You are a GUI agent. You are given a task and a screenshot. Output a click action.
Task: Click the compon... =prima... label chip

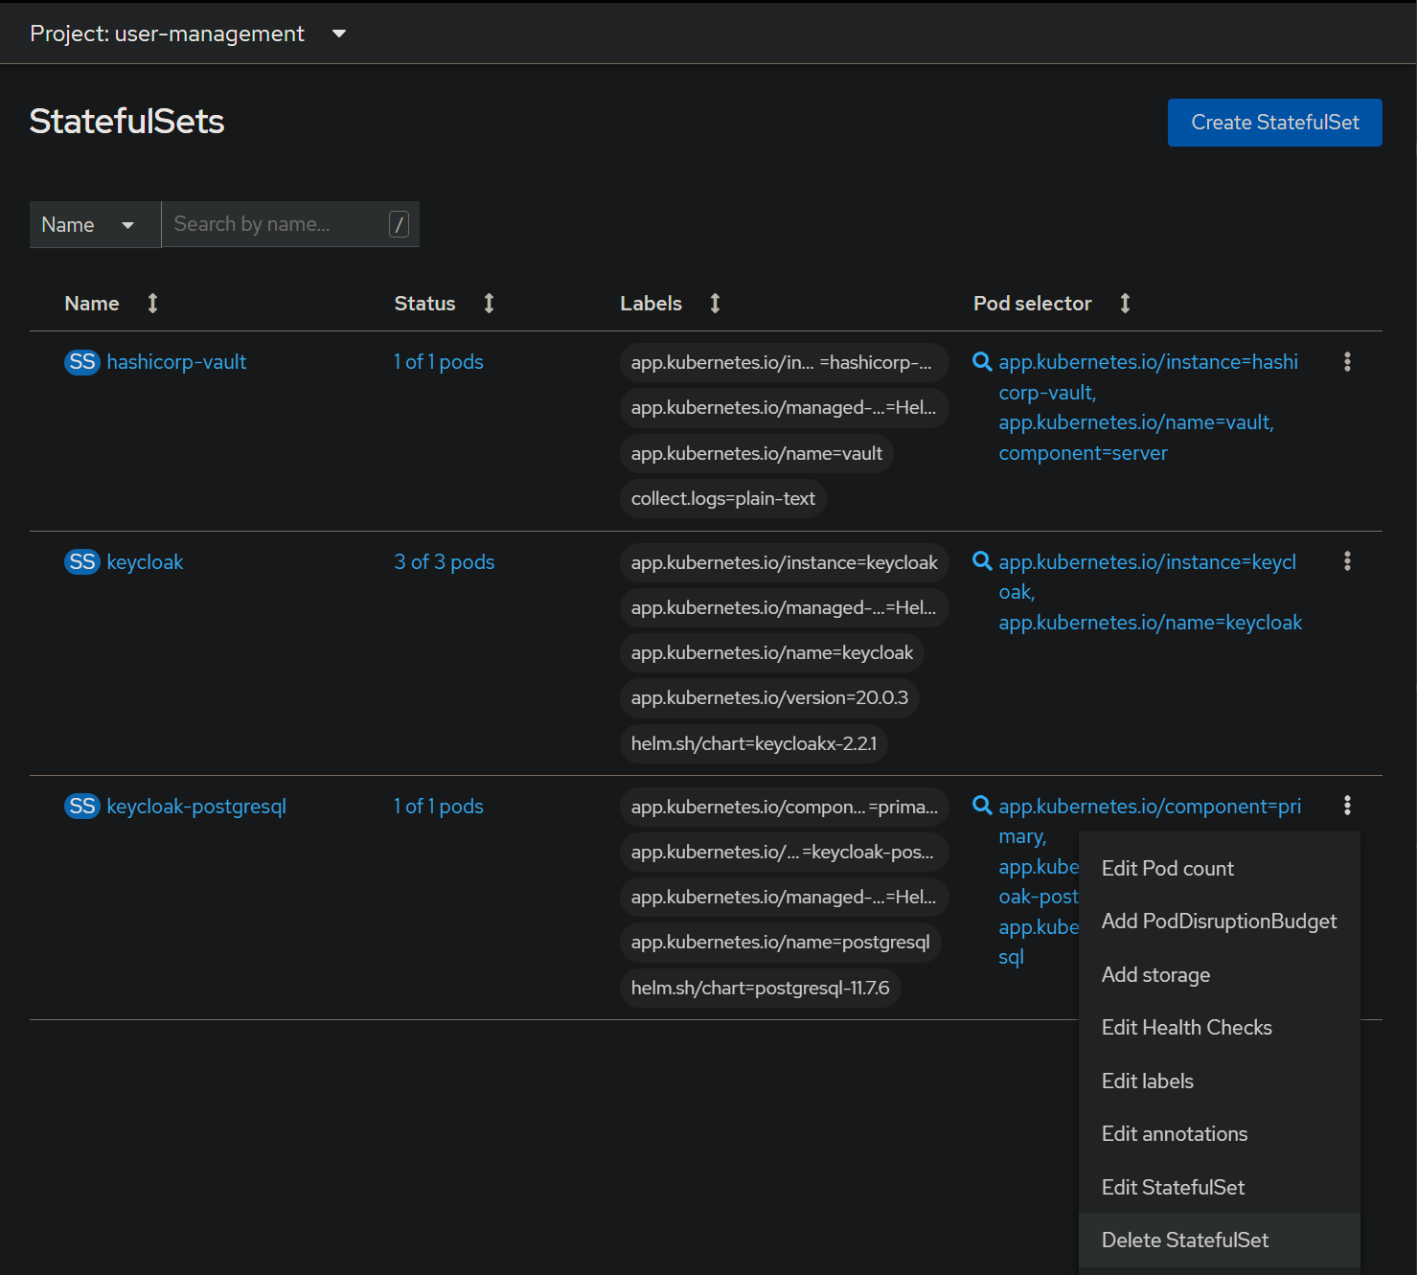pyautogui.click(x=785, y=808)
